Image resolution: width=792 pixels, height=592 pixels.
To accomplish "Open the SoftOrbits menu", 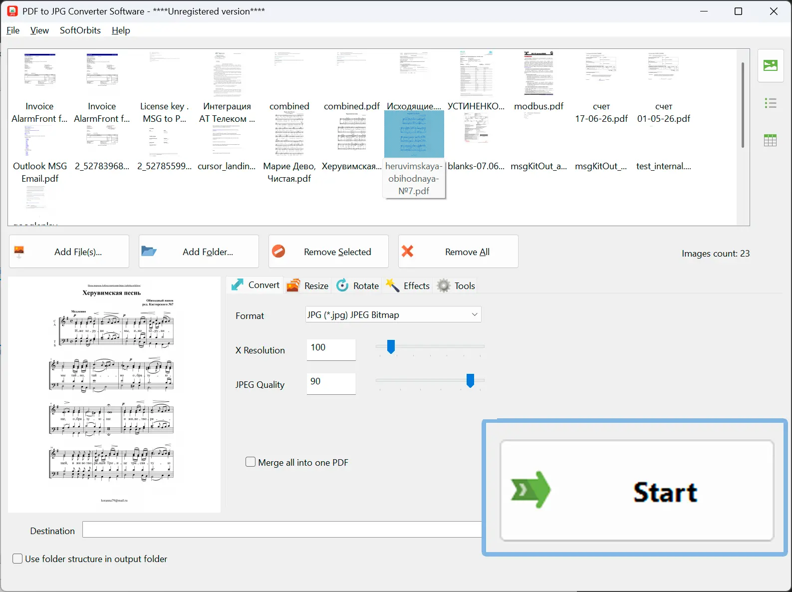I will click(80, 30).
